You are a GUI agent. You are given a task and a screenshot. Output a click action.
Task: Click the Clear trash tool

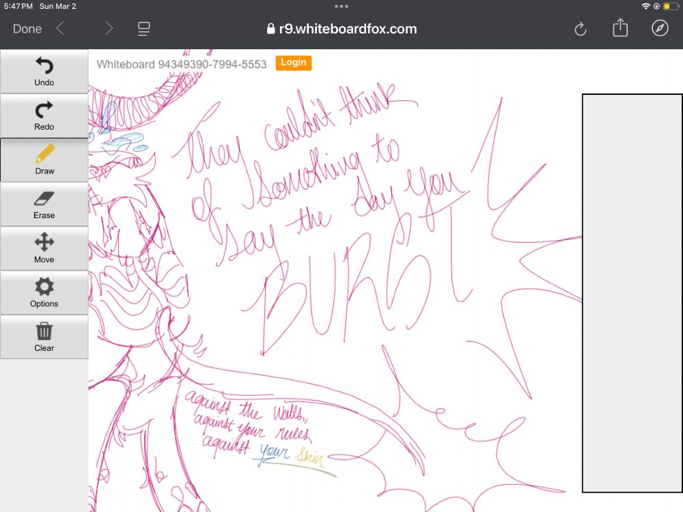44,337
